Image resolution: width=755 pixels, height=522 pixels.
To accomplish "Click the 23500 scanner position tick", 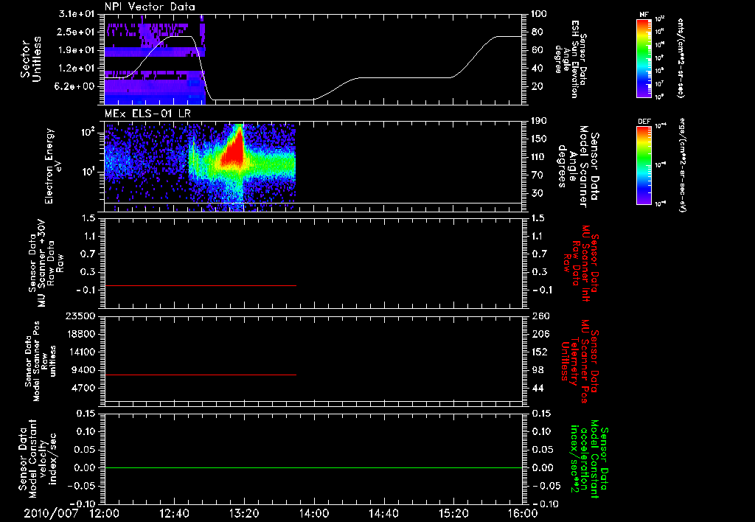I will (80, 316).
